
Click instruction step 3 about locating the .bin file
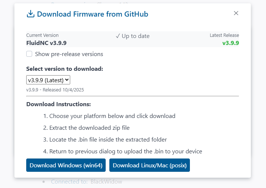(x=105, y=140)
